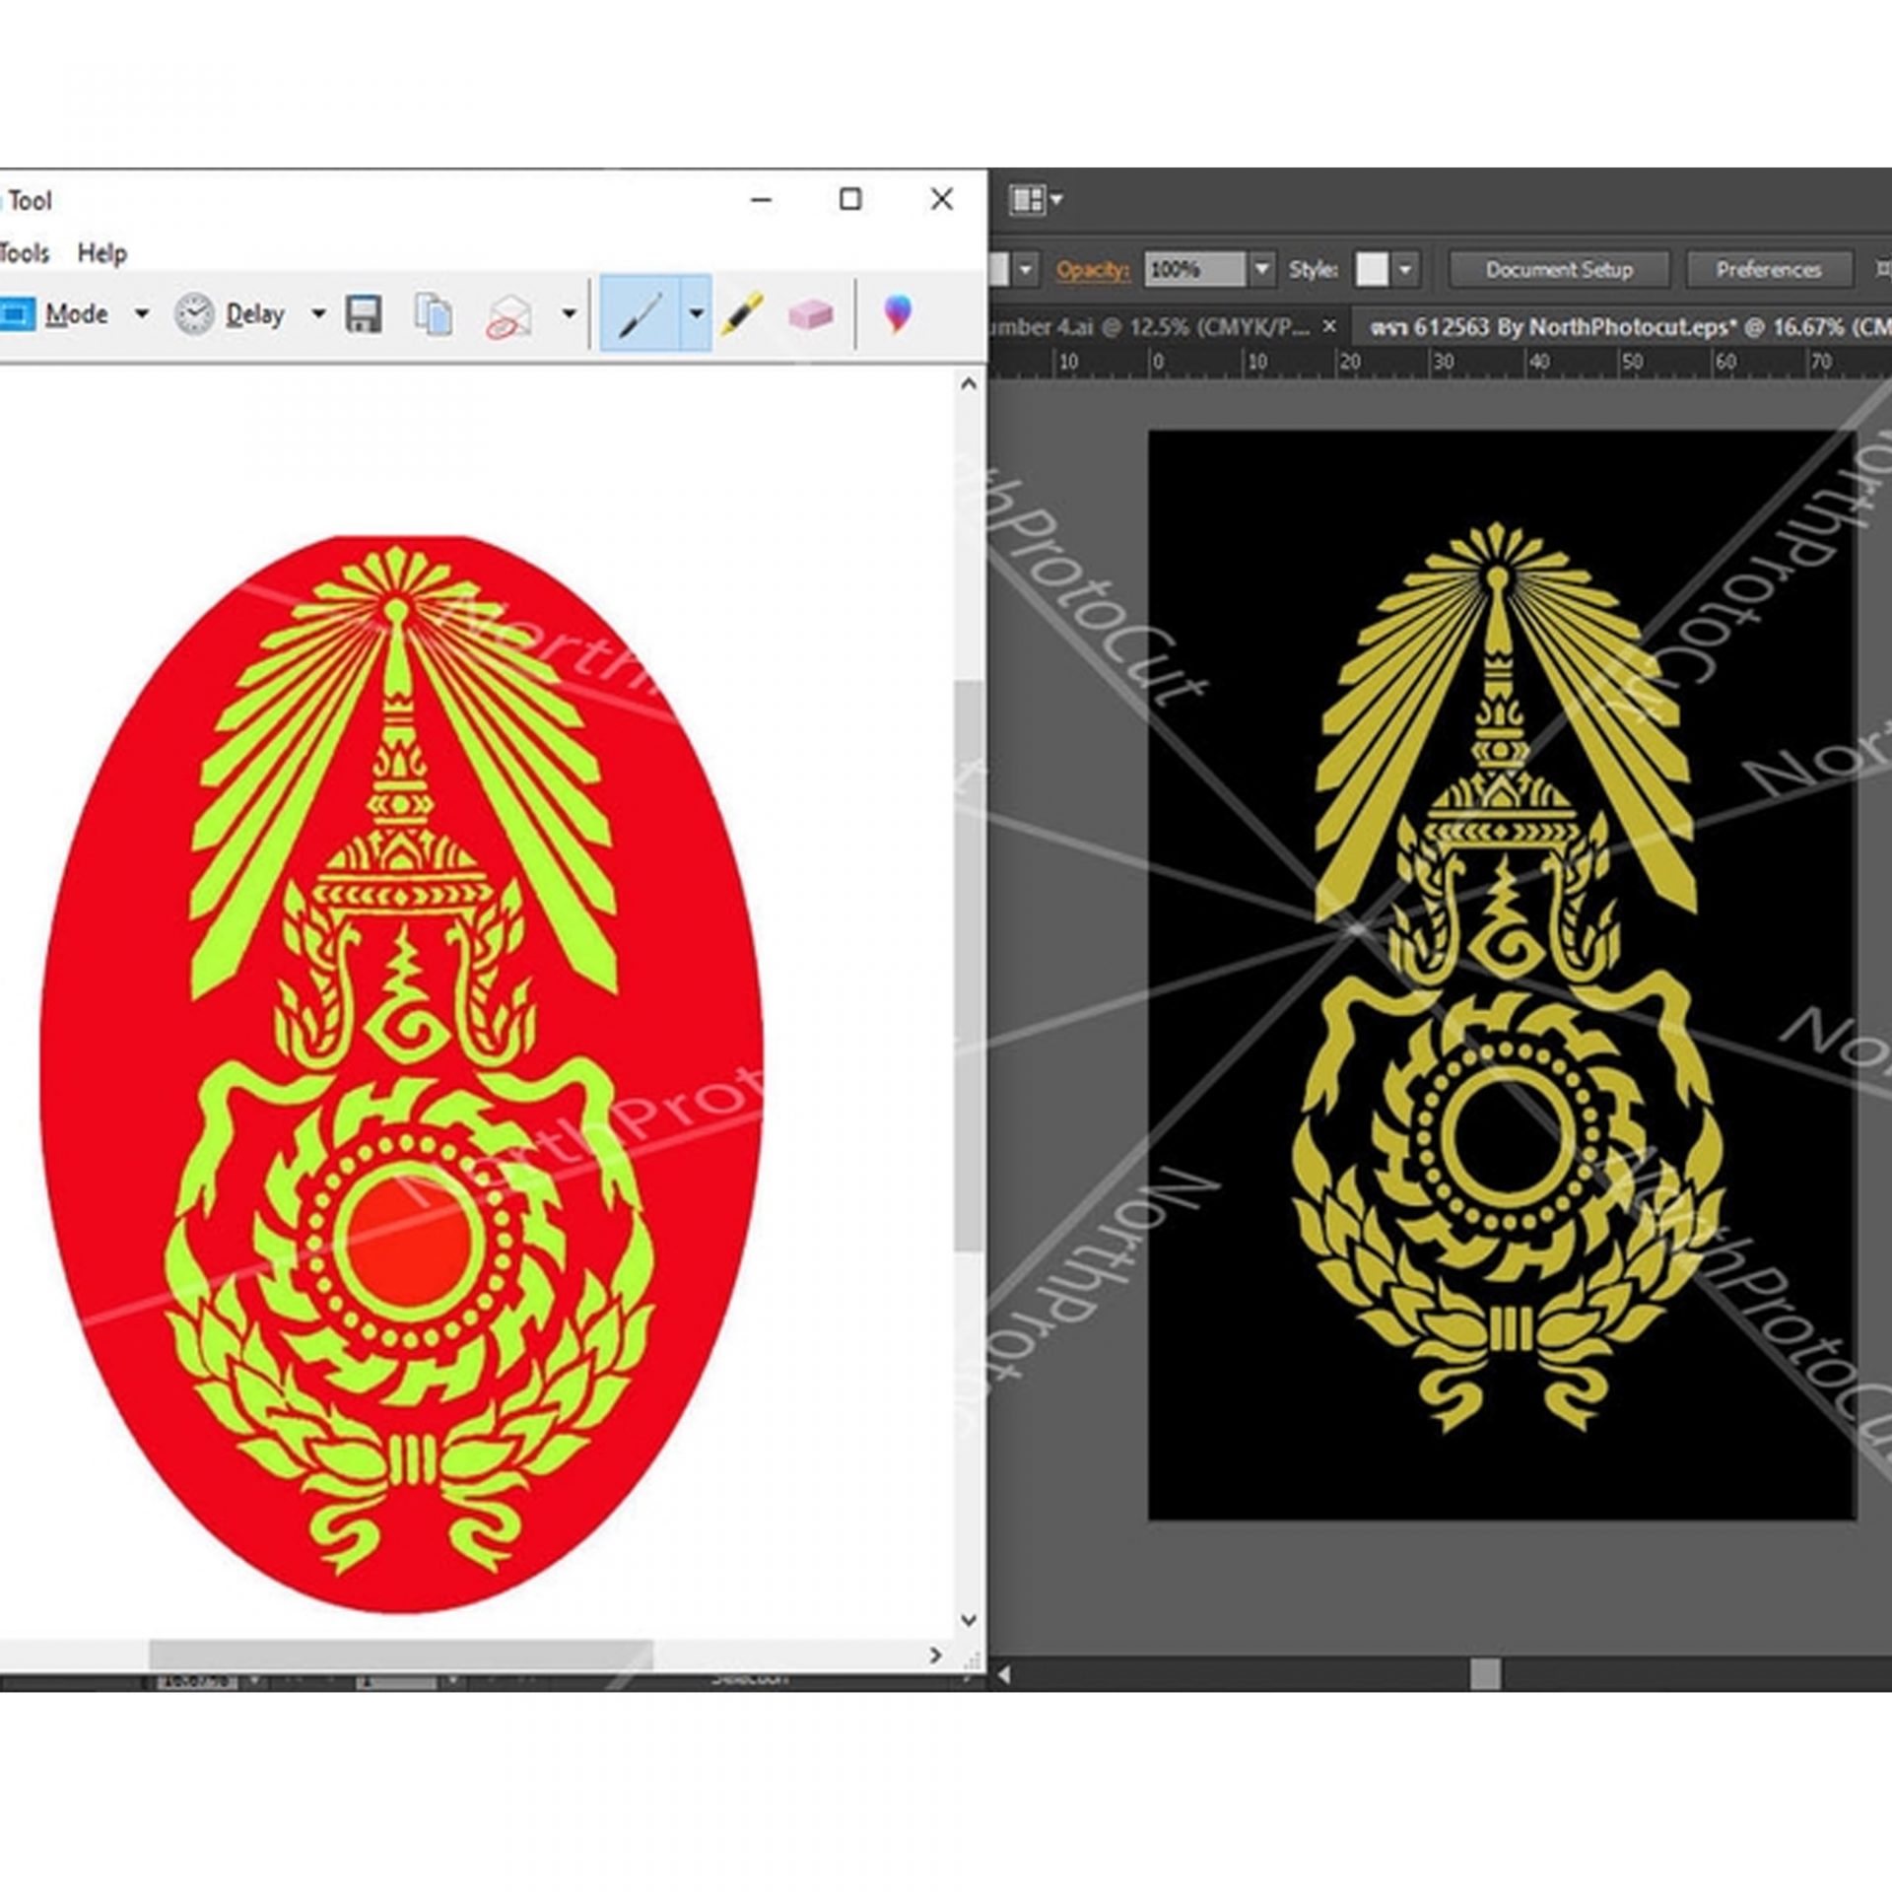Click the Preferences button
This screenshot has height=1892, width=1892.
[x=1768, y=269]
